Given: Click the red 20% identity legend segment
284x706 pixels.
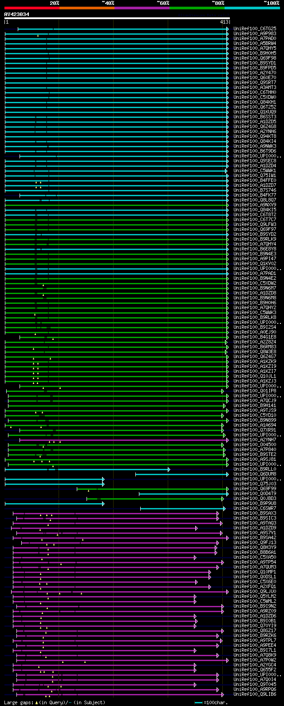Looking at the screenshot, I should tap(32, 8).
